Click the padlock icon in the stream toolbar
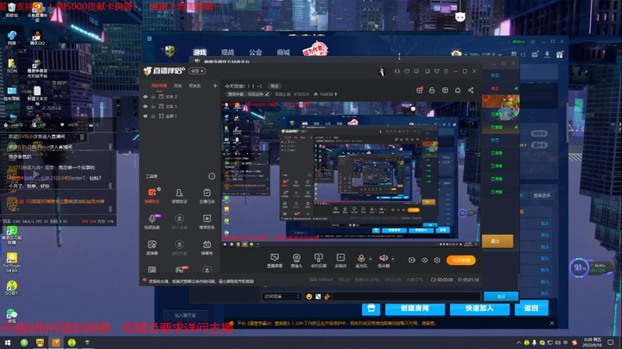This screenshot has height=349, width=622. (432, 91)
